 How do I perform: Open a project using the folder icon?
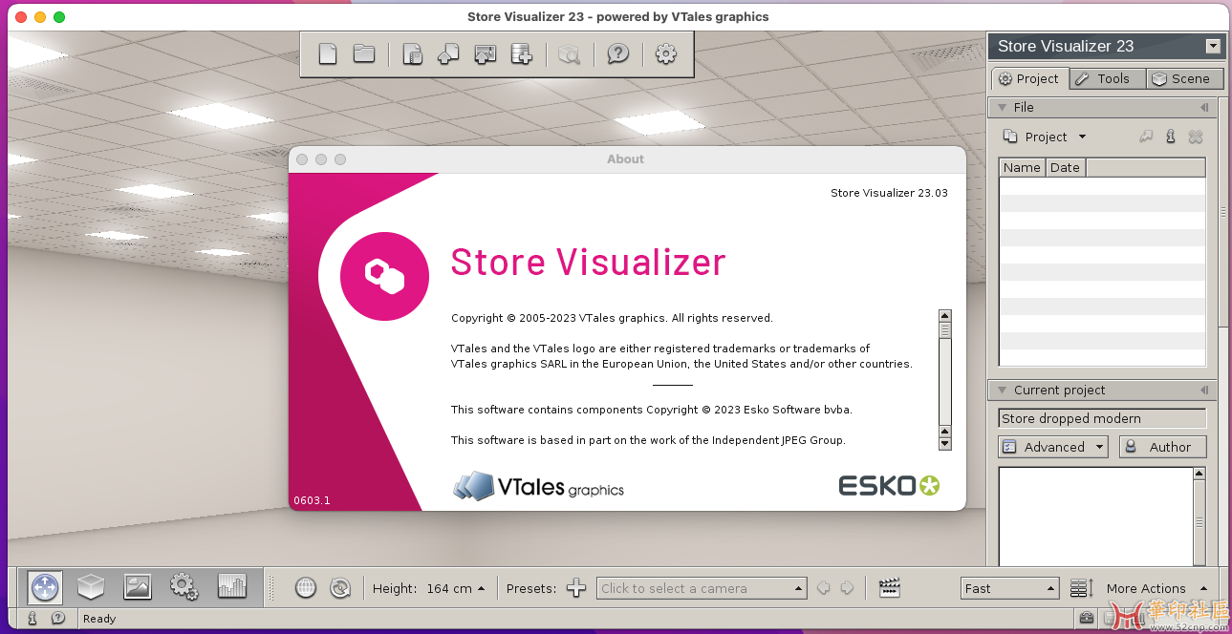[364, 54]
